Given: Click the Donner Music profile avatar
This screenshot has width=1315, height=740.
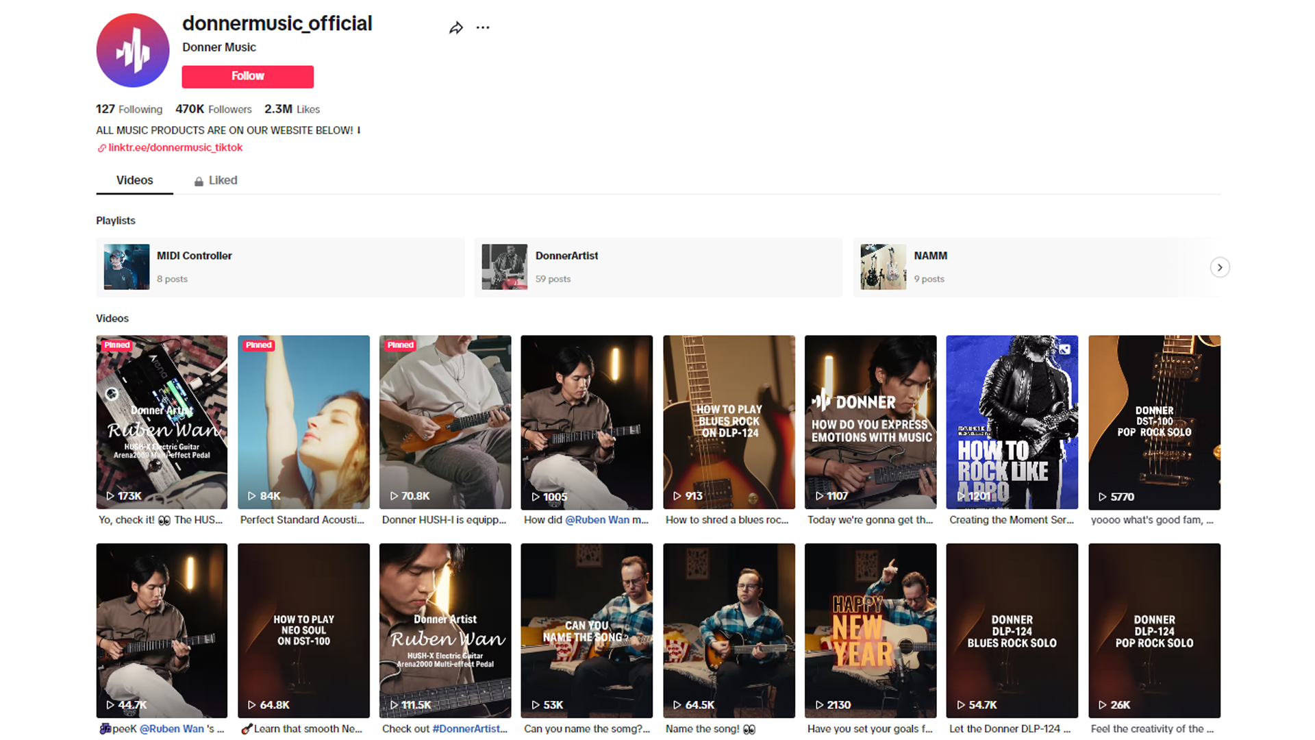Looking at the screenshot, I should (x=133, y=51).
